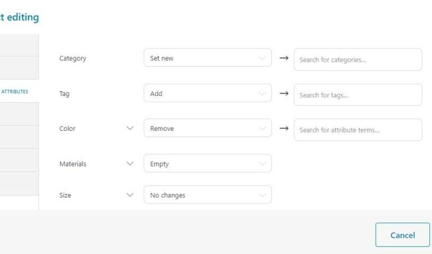Expand the Size attribute chevron
Image resolution: width=432 pixels, height=254 pixels.
(x=130, y=195)
